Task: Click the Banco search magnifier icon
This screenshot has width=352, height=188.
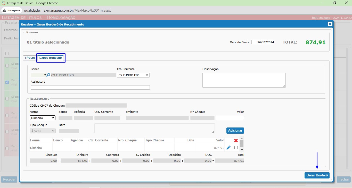Action: (48, 75)
